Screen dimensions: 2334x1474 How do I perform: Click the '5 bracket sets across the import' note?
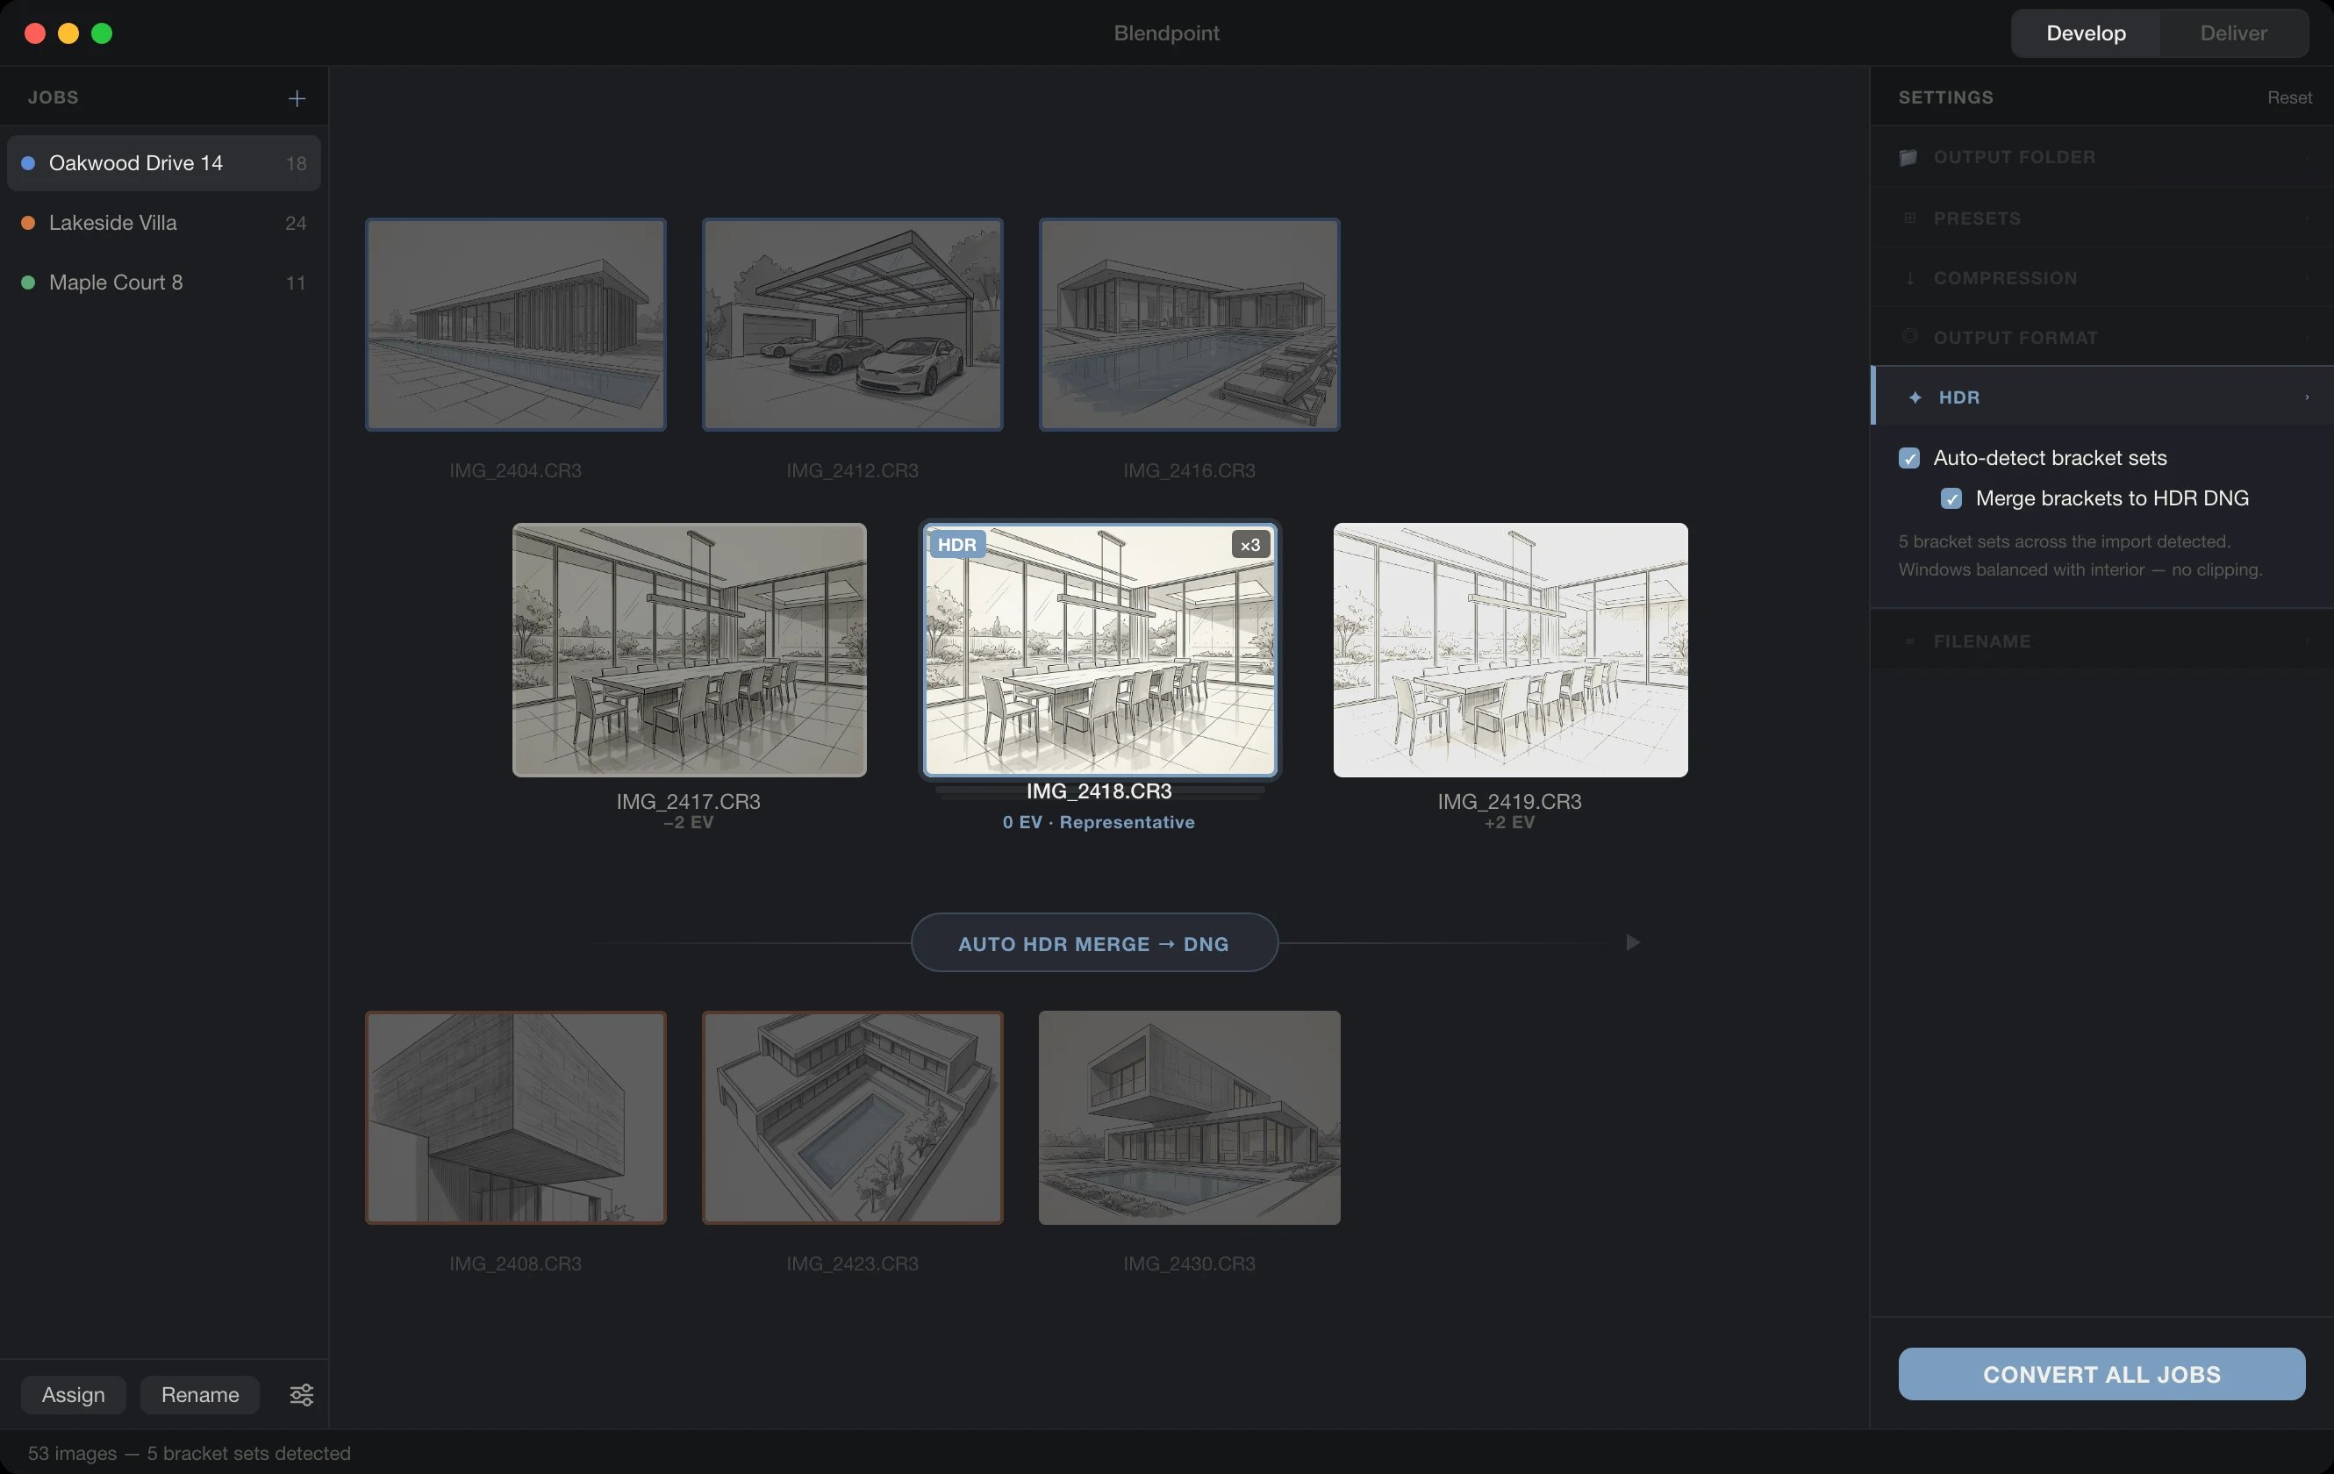[x=2065, y=541]
